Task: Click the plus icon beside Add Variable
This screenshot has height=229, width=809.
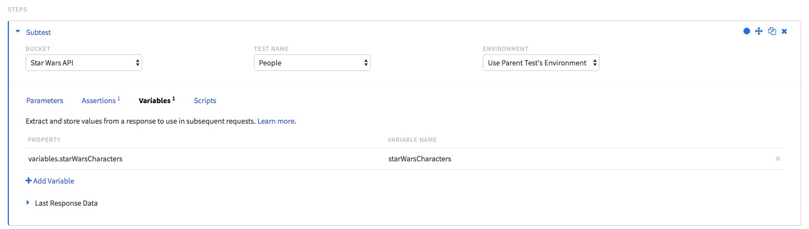Action: click(x=29, y=181)
